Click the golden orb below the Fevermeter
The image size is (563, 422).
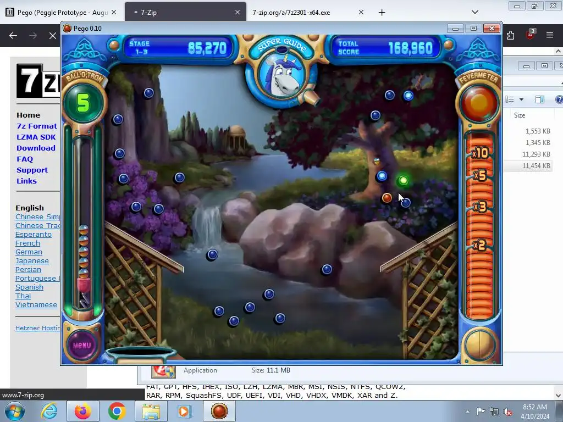[x=479, y=345]
